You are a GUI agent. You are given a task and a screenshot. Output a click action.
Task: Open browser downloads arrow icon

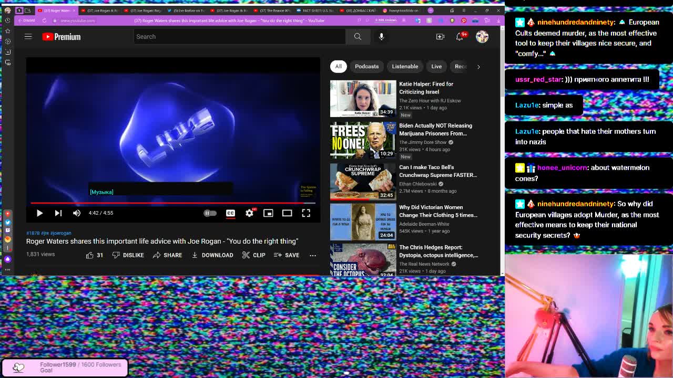pos(498,20)
